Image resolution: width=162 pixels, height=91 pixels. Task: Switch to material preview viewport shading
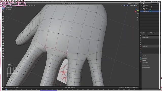point(135,6)
